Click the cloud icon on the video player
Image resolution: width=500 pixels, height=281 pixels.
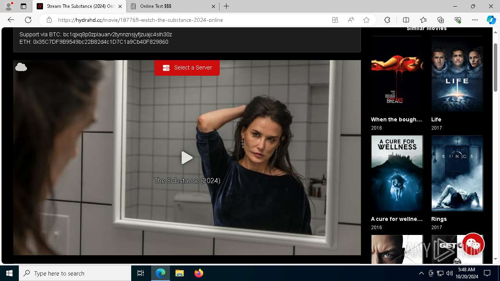coord(21,67)
